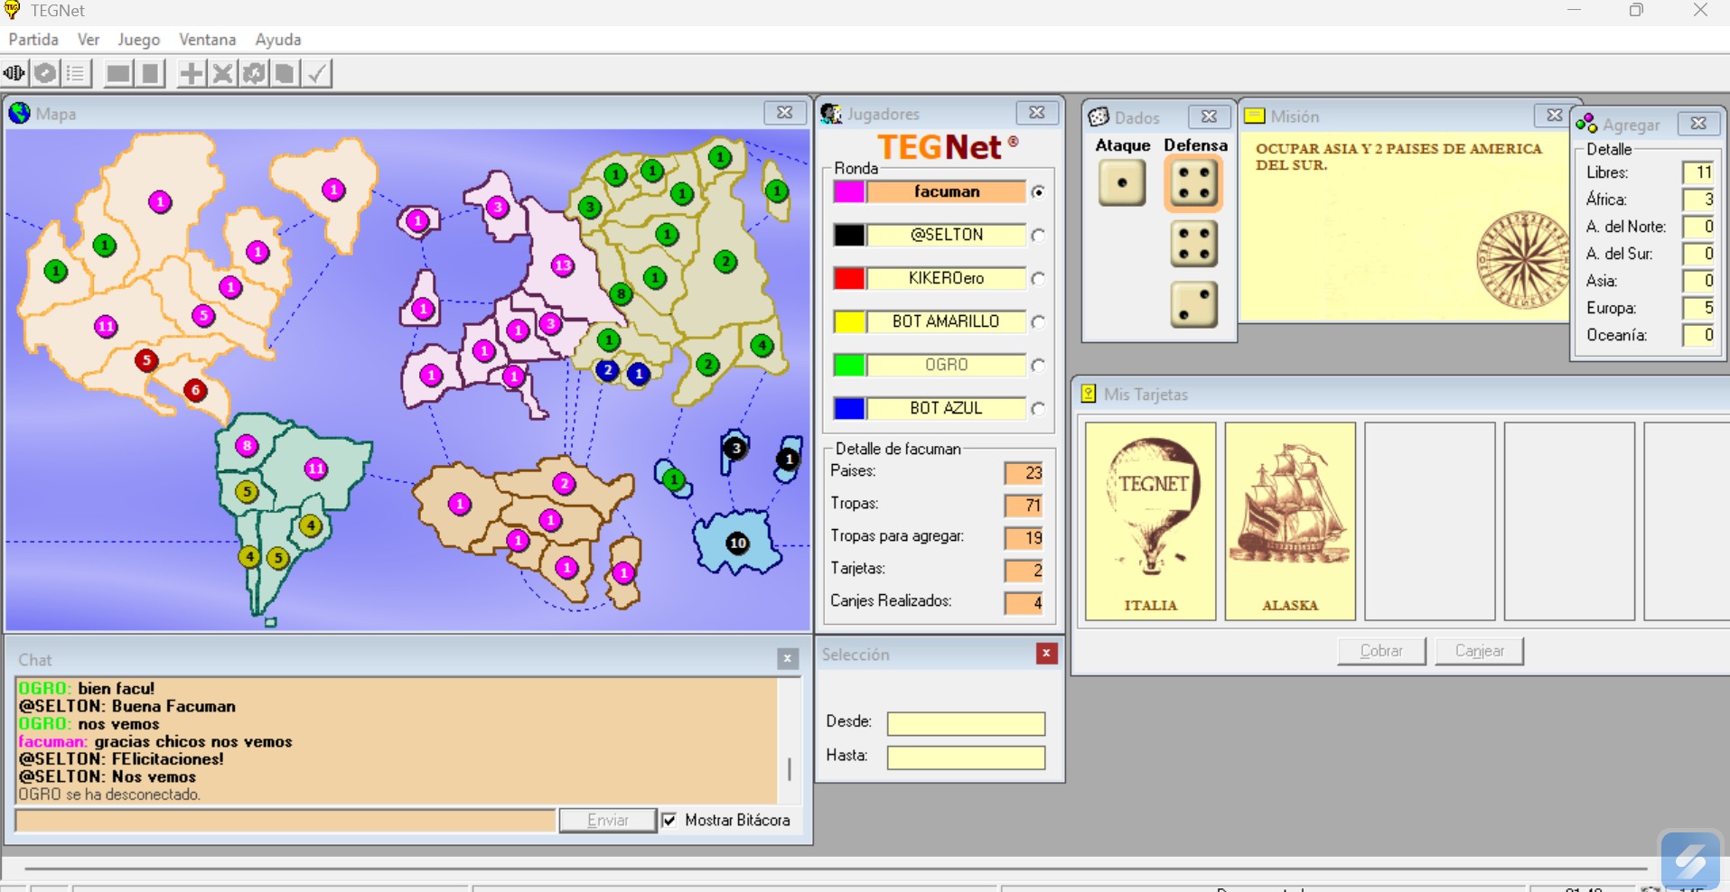Uncheck the Mostrar Bitácora checkbox

(x=669, y=820)
